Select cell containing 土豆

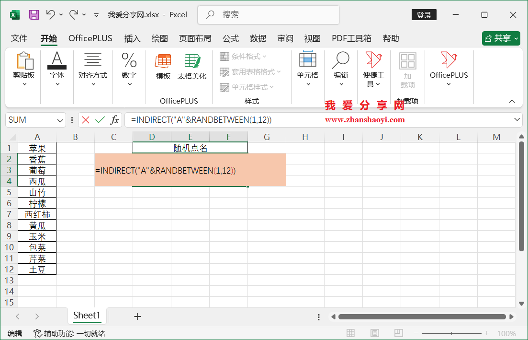tap(37, 269)
